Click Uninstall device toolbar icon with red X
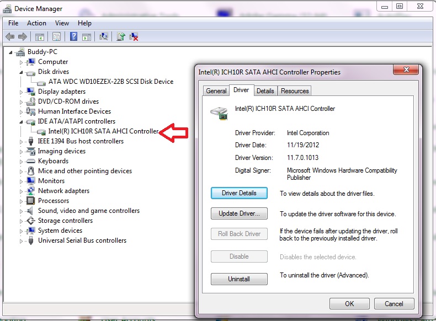Image resolution: width=436 pixels, height=321 pixels. (x=134, y=36)
